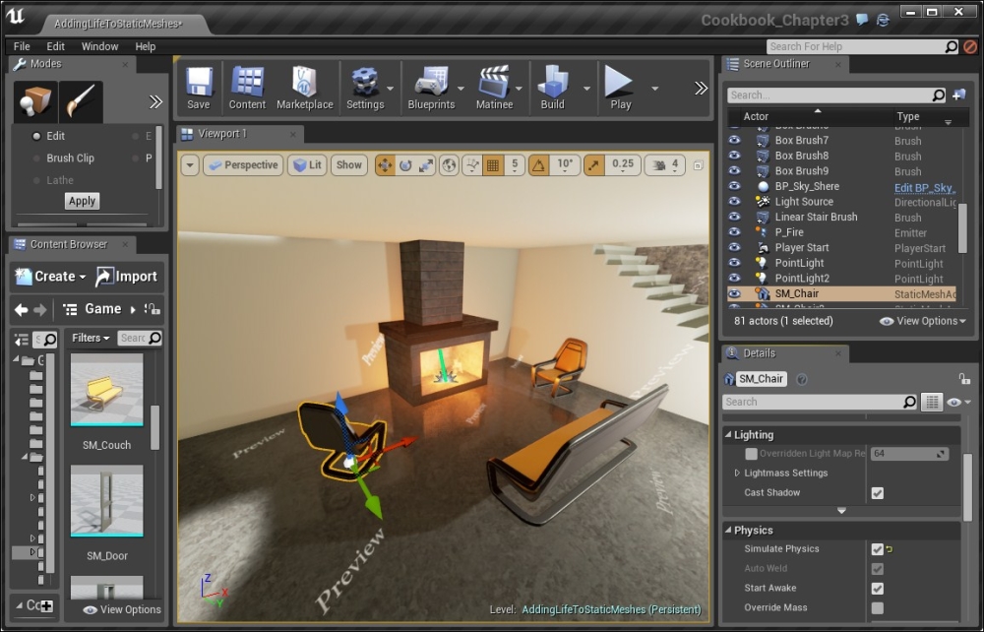
Task: Toggle surface snapping icon in viewport toolbar
Action: tap(472, 165)
